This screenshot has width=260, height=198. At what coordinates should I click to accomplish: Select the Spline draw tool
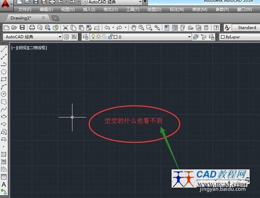(4, 109)
